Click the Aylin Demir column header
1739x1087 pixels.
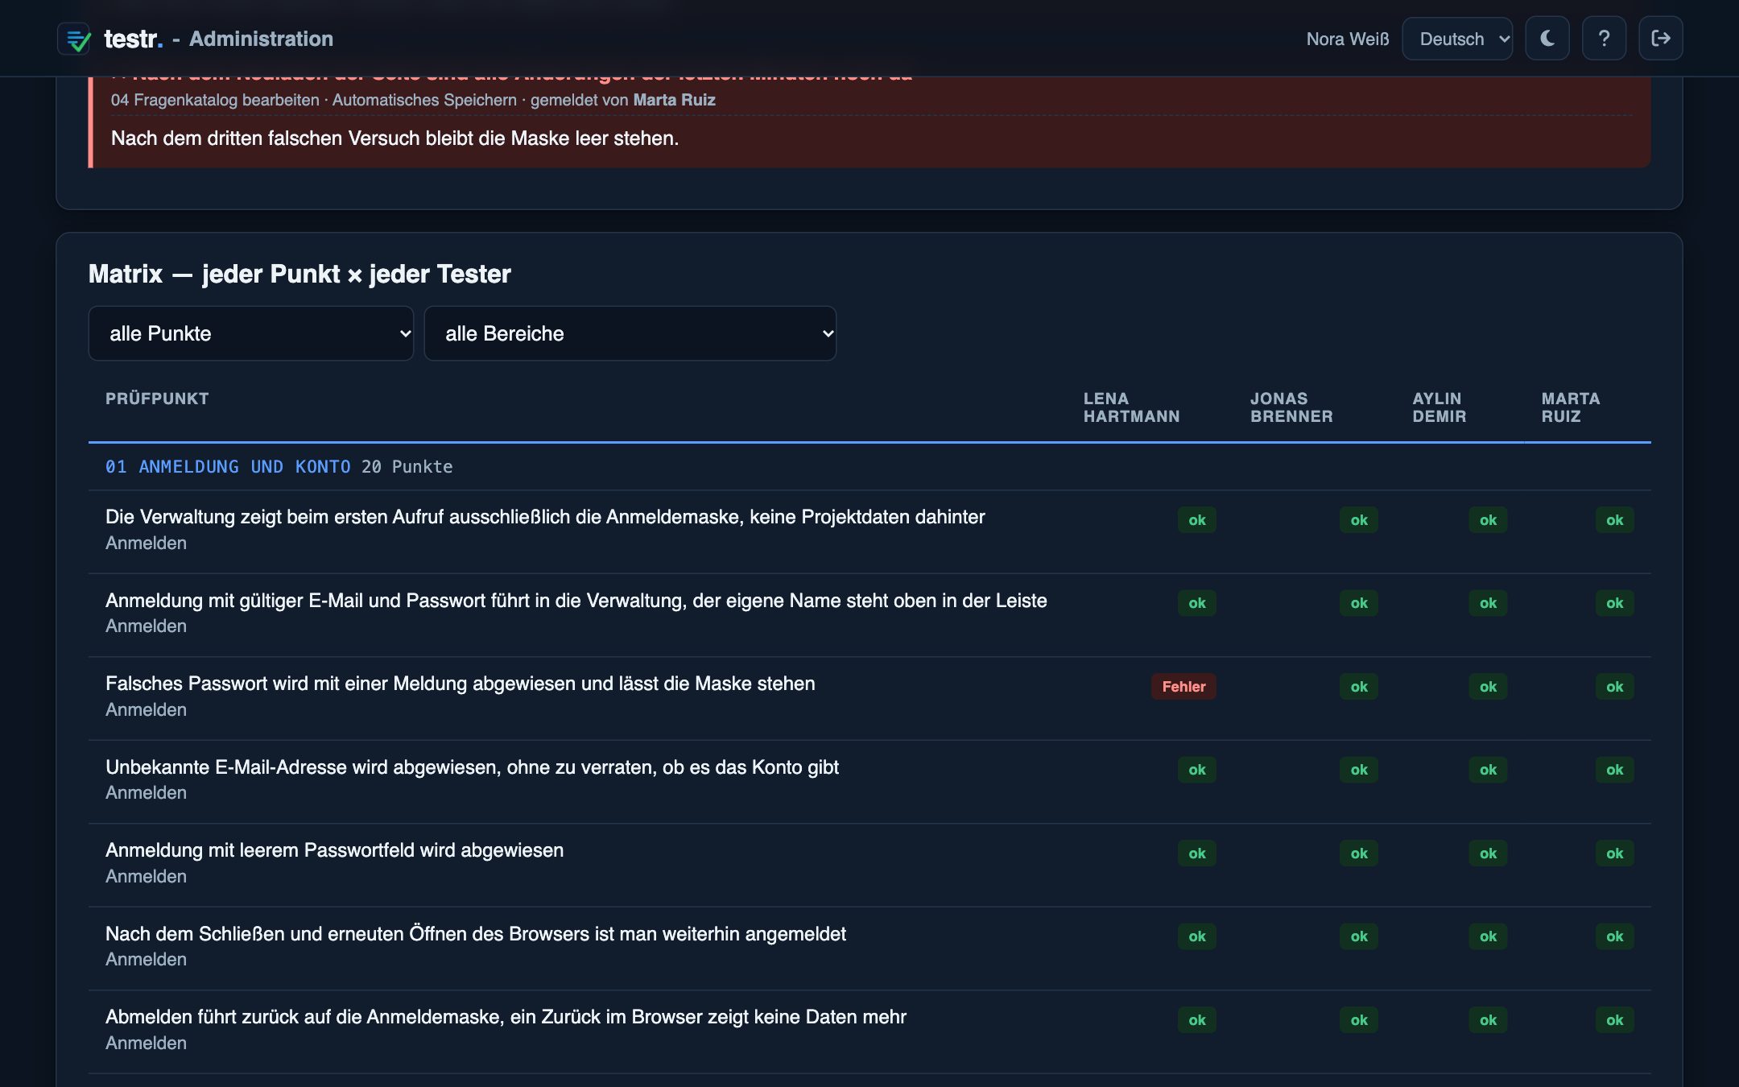(1439, 407)
